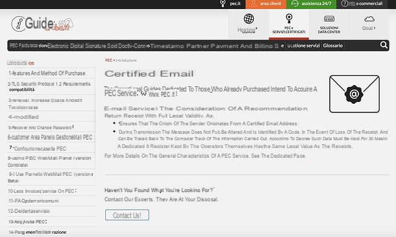Image resolution: width=396 pixels, height=237 pixels.
Task: Open the pec.it link in top bar
Action: [235, 3]
